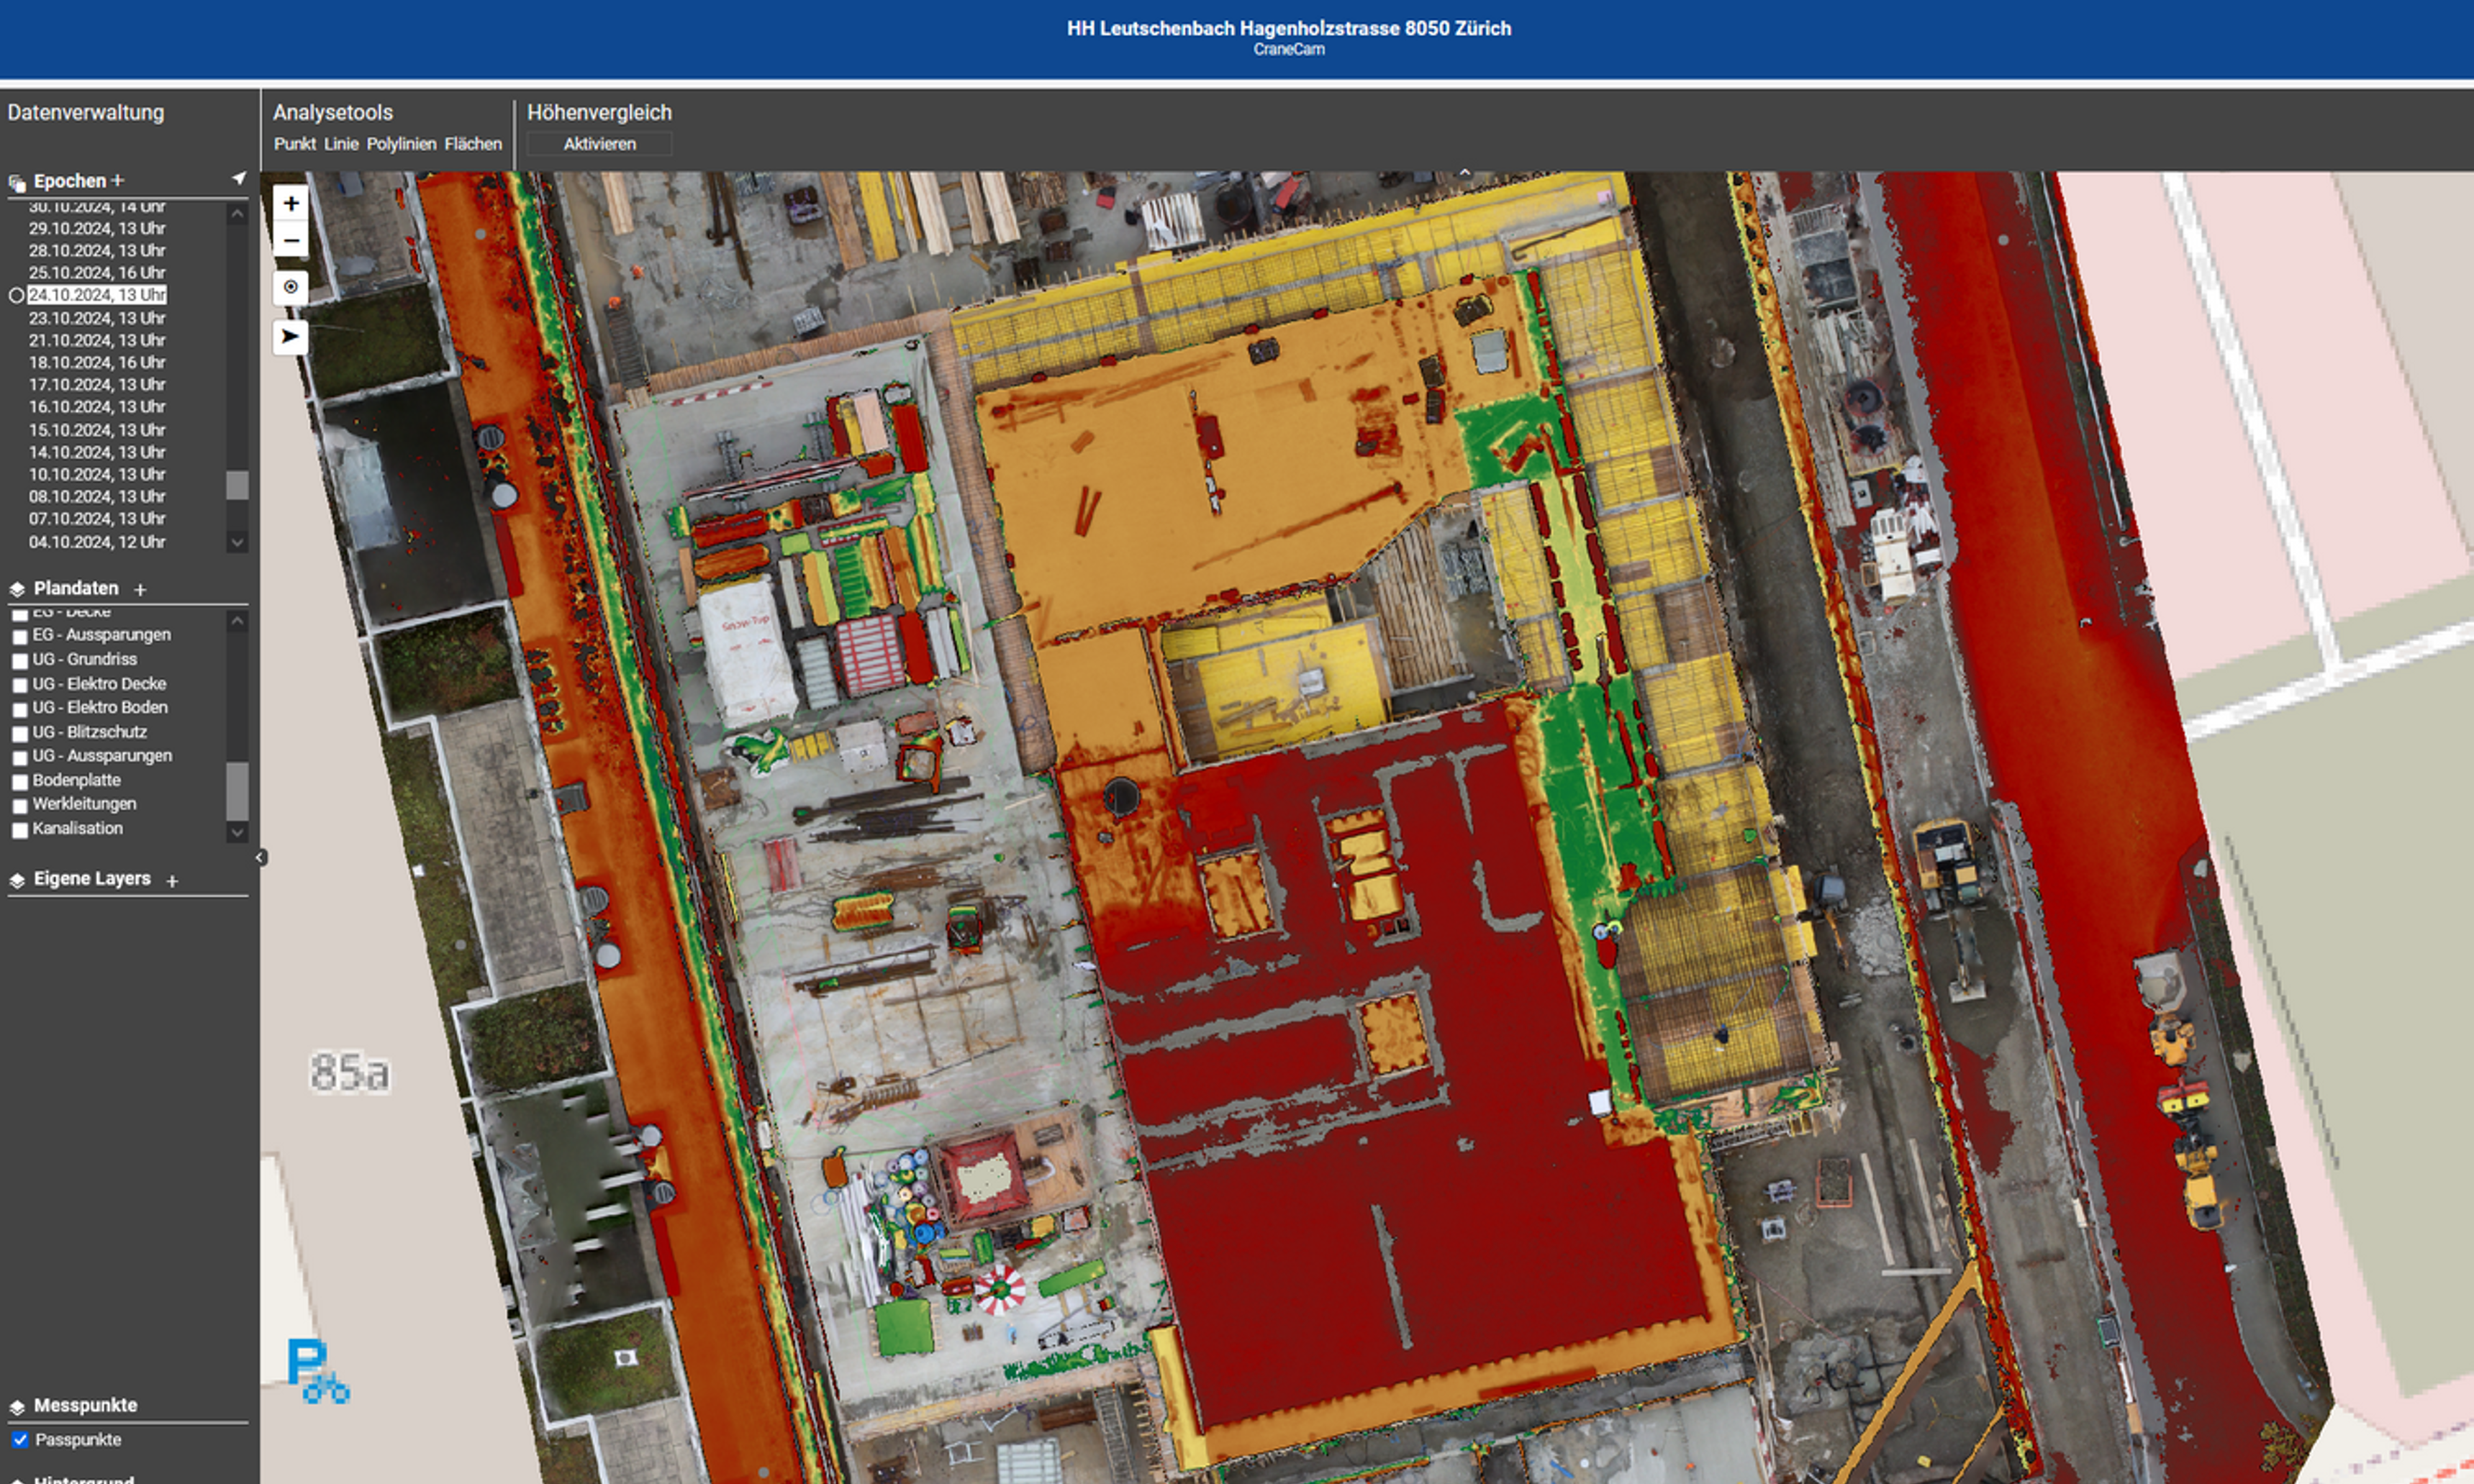
Task: Click the target locate map button
Action: 290,287
